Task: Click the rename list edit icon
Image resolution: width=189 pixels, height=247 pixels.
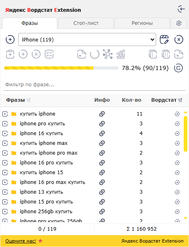Action: 164,39
